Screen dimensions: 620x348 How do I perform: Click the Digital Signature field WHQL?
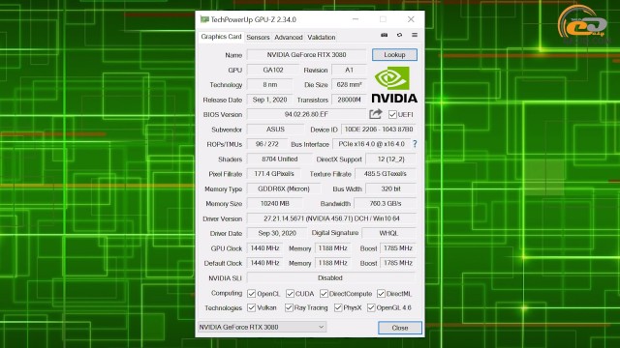point(389,233)
